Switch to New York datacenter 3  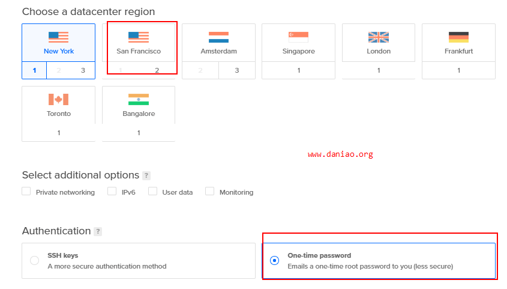click(x=83, y=70)
